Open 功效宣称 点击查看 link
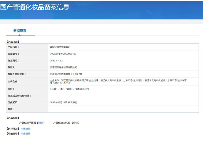This screenshot has width=203, height=143. click(25, 134)
